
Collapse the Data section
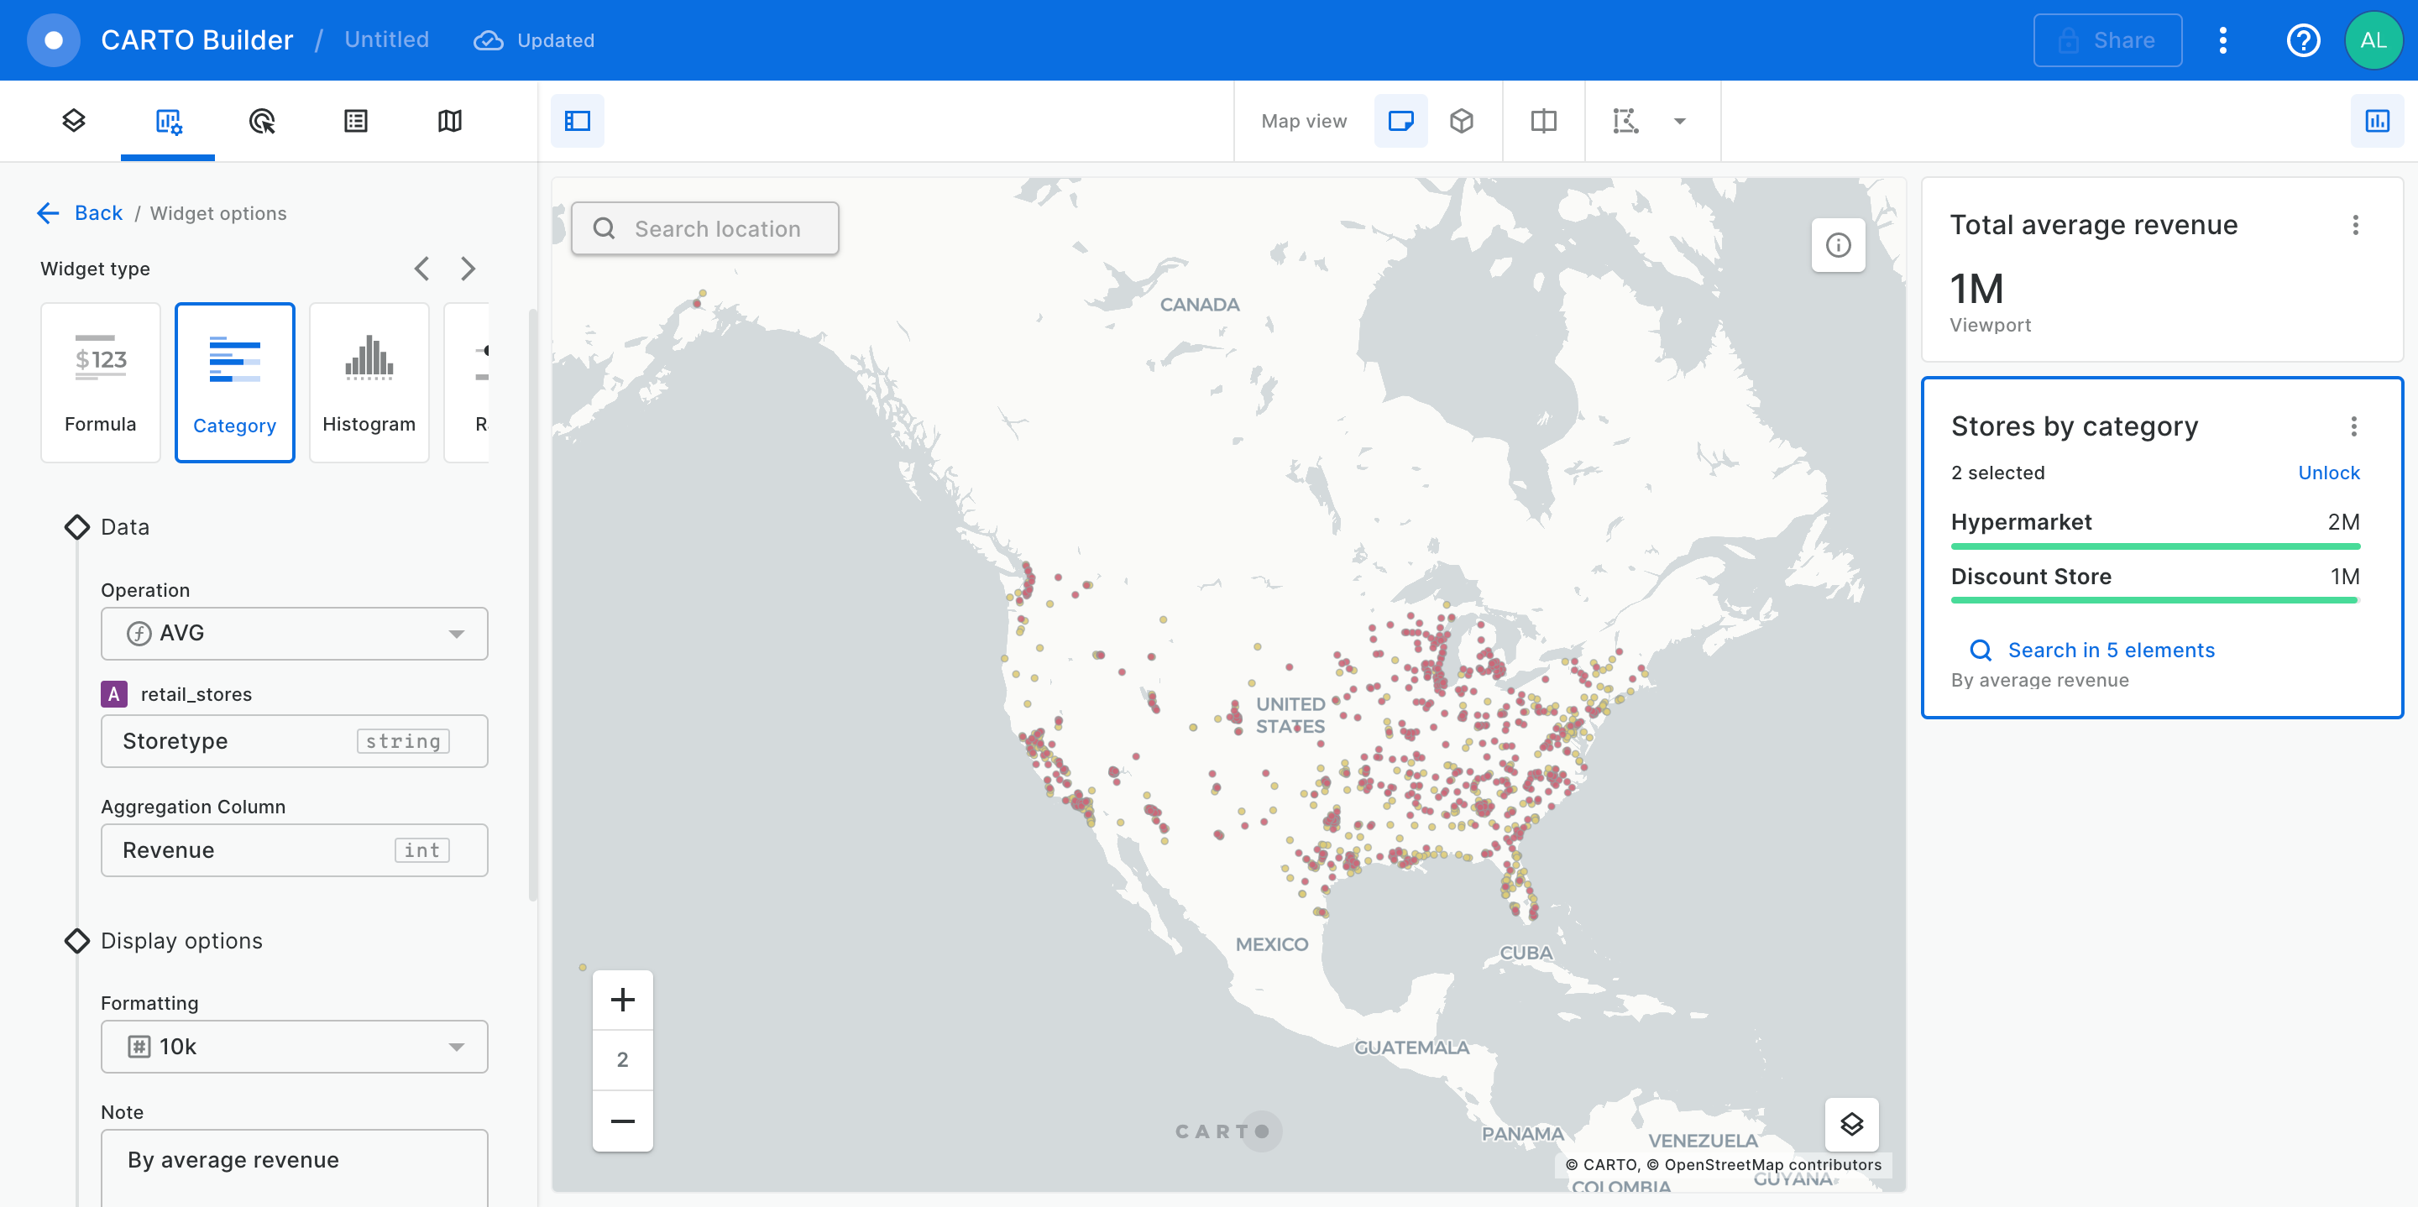pyautogui.click(x=77, y=526)
